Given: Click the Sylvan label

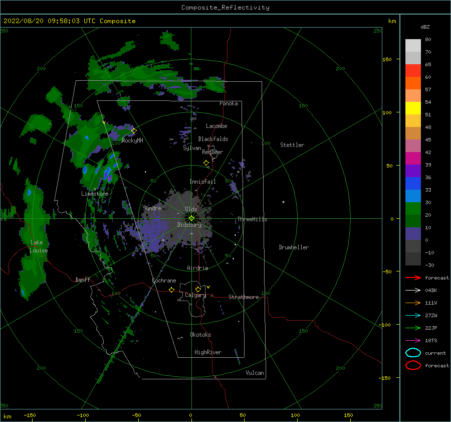Looking at the screenshot, I should pos(192,148).
